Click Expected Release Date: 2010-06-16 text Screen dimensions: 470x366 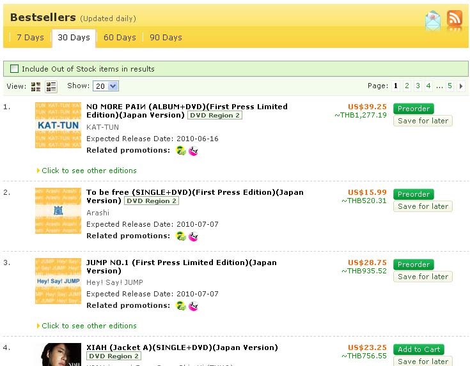click(x=152, y=139)
